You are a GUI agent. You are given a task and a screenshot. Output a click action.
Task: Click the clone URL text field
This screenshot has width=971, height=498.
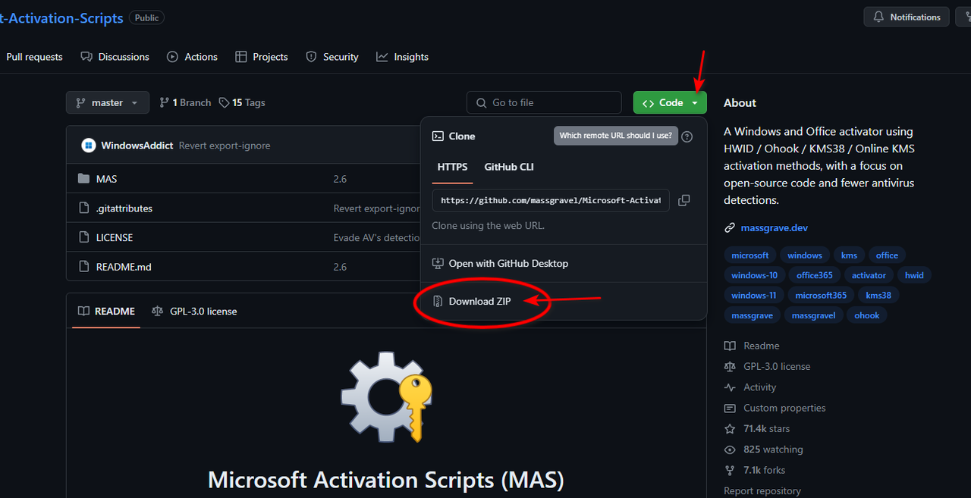551,200
